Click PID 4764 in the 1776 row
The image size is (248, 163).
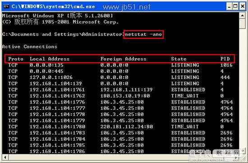[226, 102]
